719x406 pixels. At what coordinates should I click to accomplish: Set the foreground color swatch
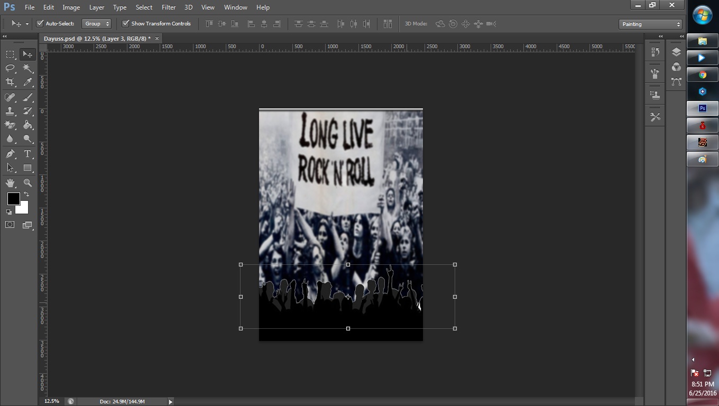[13, 199]
